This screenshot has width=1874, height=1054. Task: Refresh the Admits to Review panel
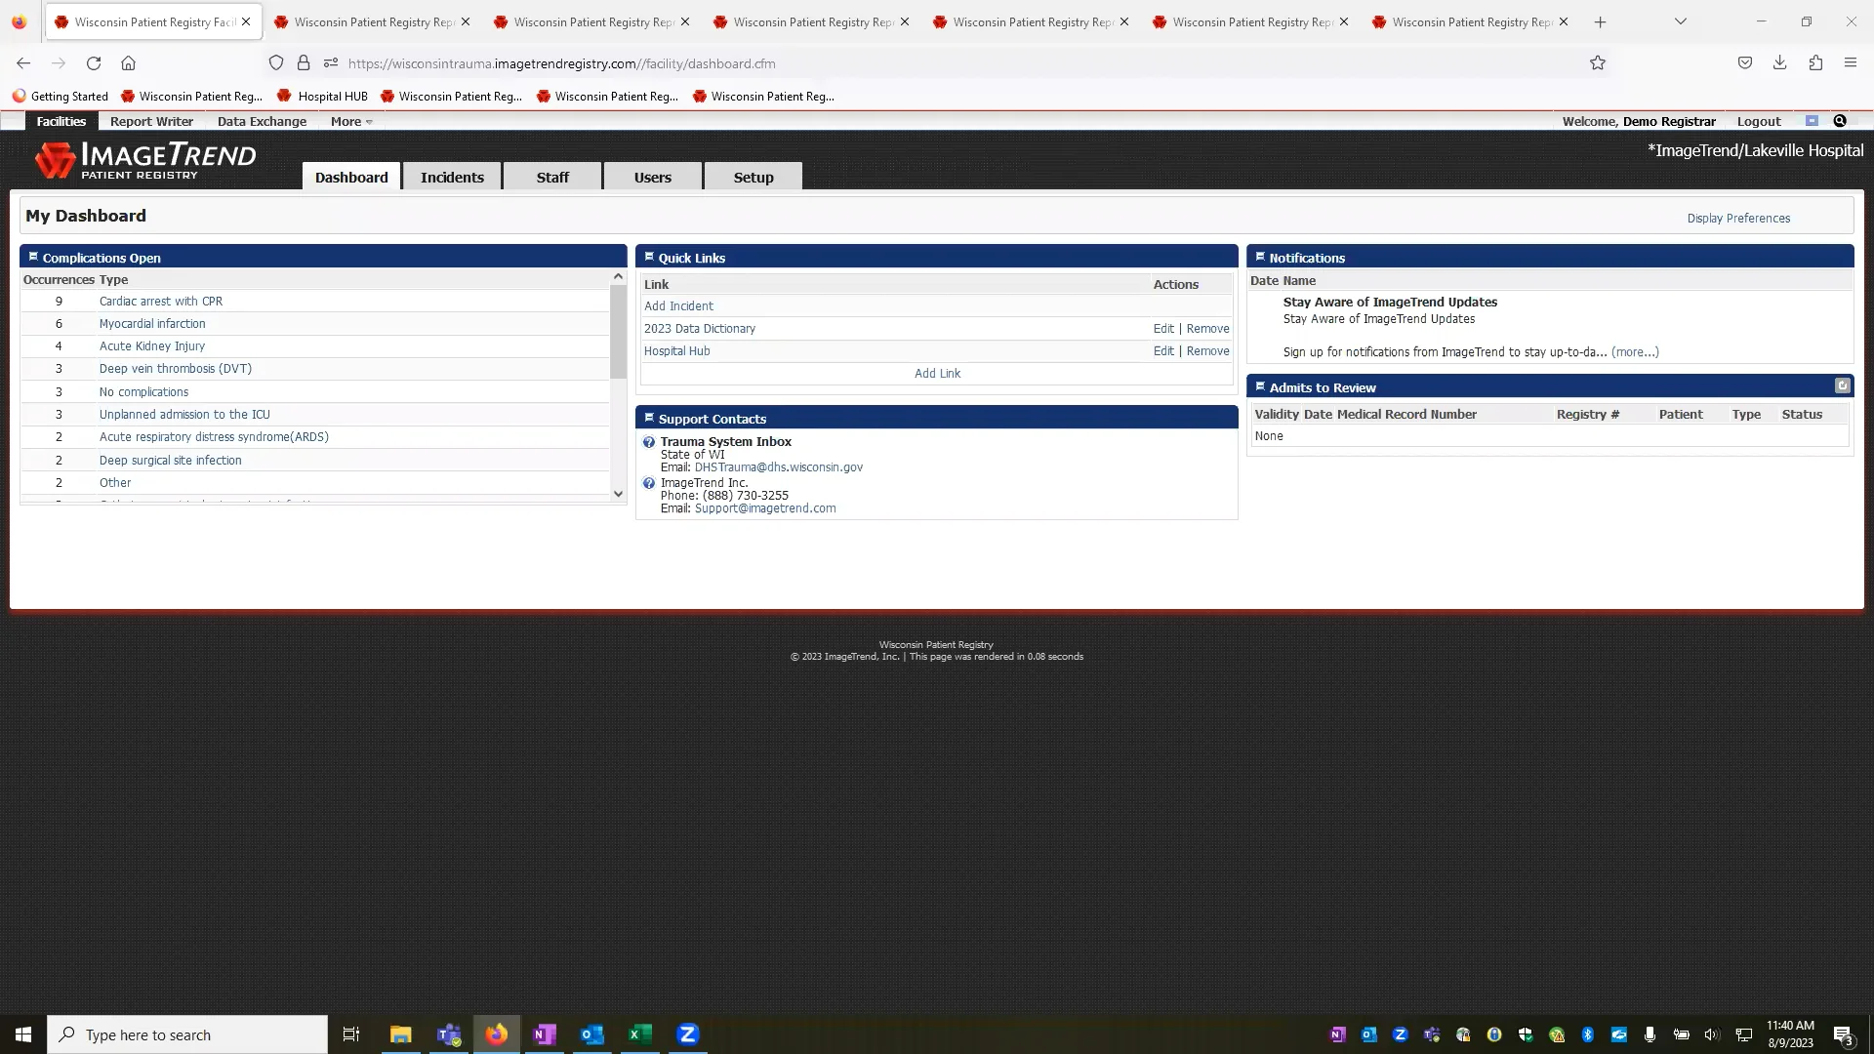1842,385
